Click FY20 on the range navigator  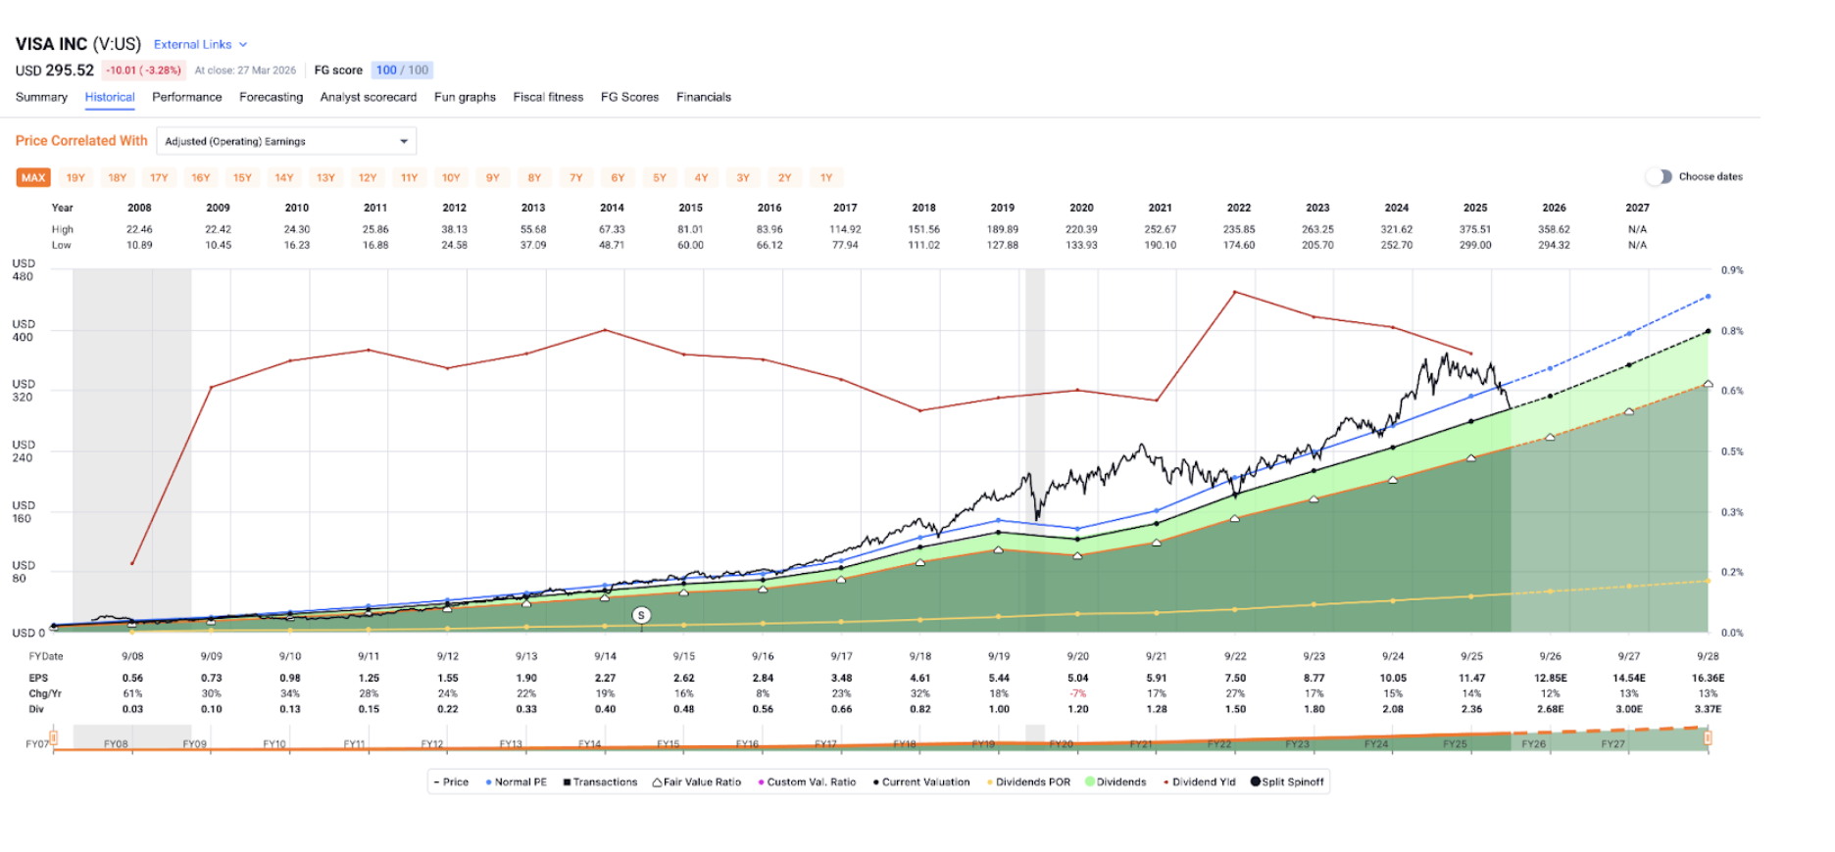coord(1061,744)
